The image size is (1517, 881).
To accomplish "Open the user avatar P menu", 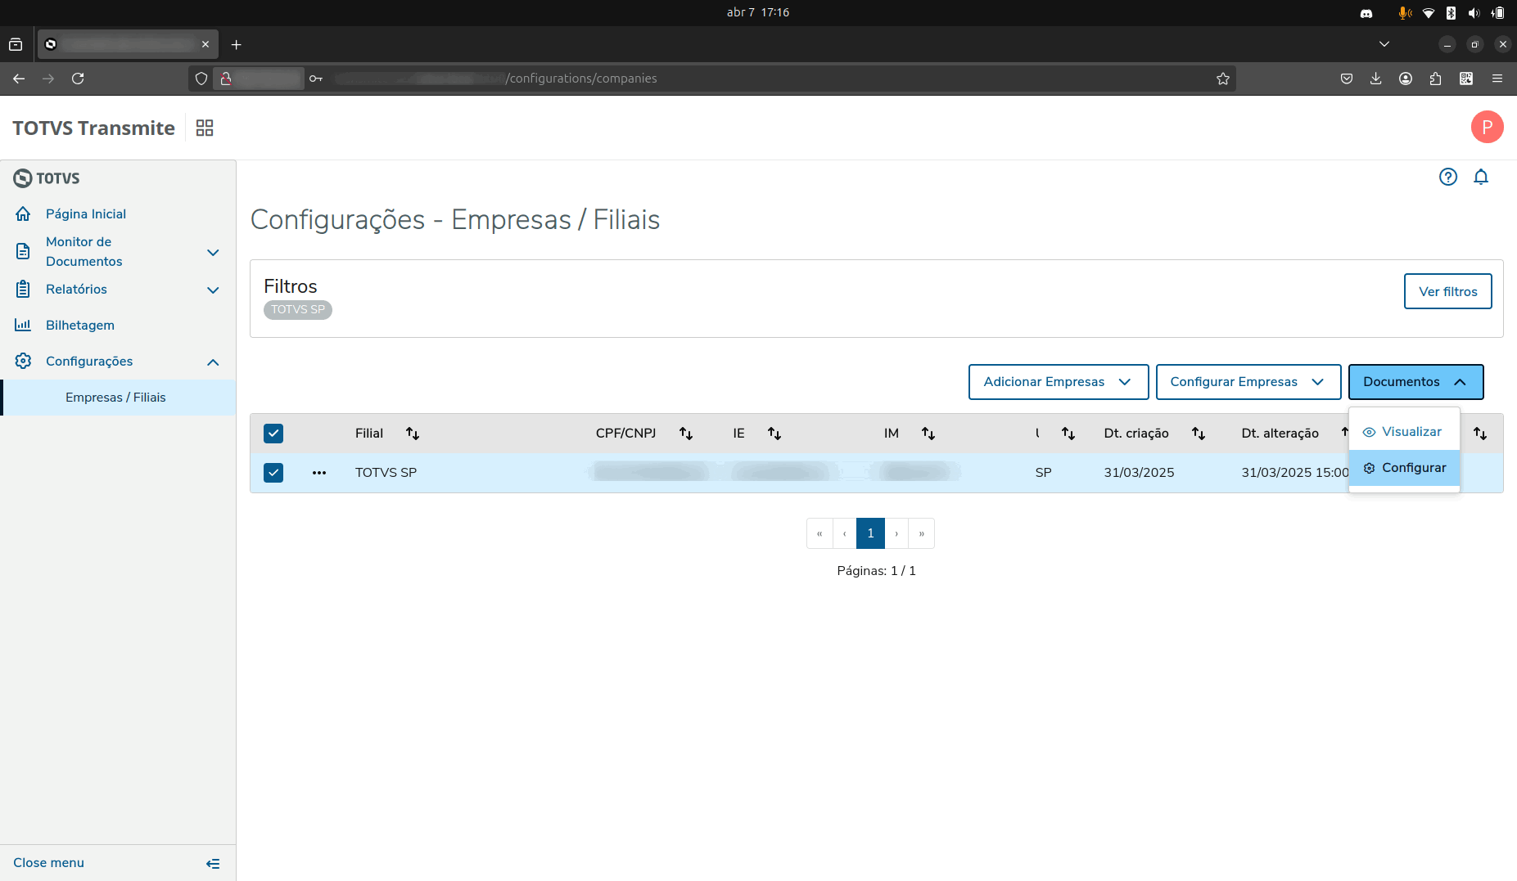I will (x=1487, y=127).
